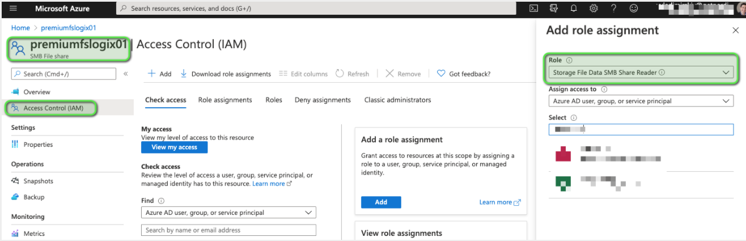
Task: Click Remove in the toolbar
Action: 403,74
